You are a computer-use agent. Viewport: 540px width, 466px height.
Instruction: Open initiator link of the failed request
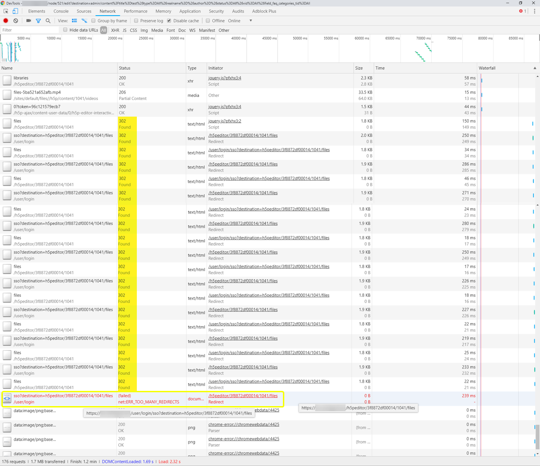click(x=243, y=396)
